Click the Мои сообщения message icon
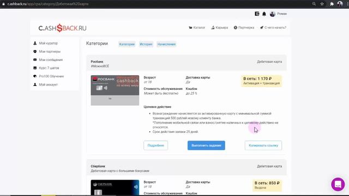 pyautogui.click(x=35, y=59)
